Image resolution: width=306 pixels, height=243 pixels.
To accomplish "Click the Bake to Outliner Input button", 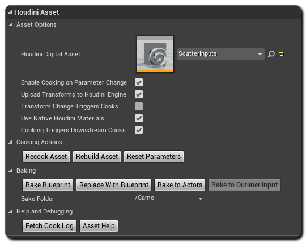I will coord(245,185).
